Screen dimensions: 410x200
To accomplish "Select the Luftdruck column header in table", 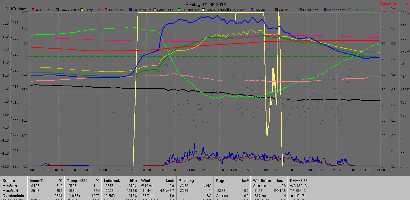I will (112, 181).
